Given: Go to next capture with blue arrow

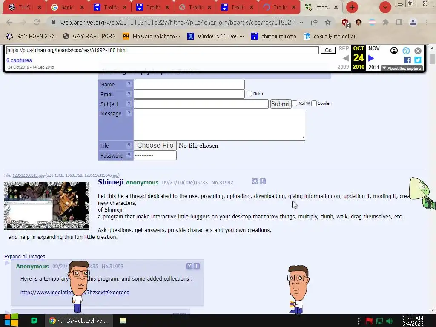Looking at the screenshot, I should coord(371,58).
